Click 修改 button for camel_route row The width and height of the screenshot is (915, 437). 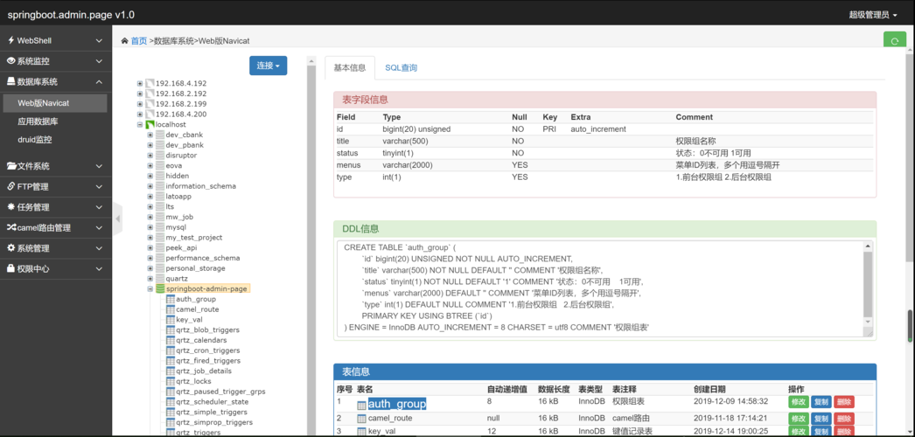(799, 419)
